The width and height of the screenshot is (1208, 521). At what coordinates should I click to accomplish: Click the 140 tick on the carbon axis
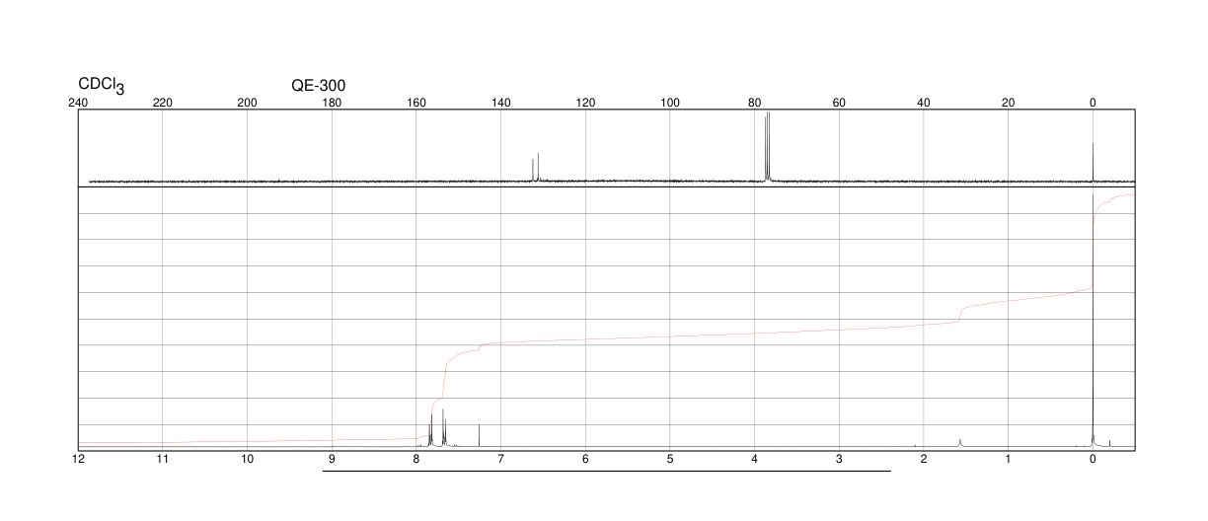501,103
